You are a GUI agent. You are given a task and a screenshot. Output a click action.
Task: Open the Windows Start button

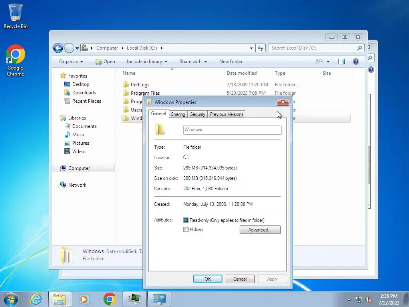coord(11,299)
